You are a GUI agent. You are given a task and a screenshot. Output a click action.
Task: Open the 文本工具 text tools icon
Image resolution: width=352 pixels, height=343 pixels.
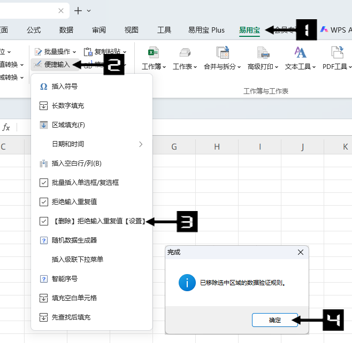[300, 53]
